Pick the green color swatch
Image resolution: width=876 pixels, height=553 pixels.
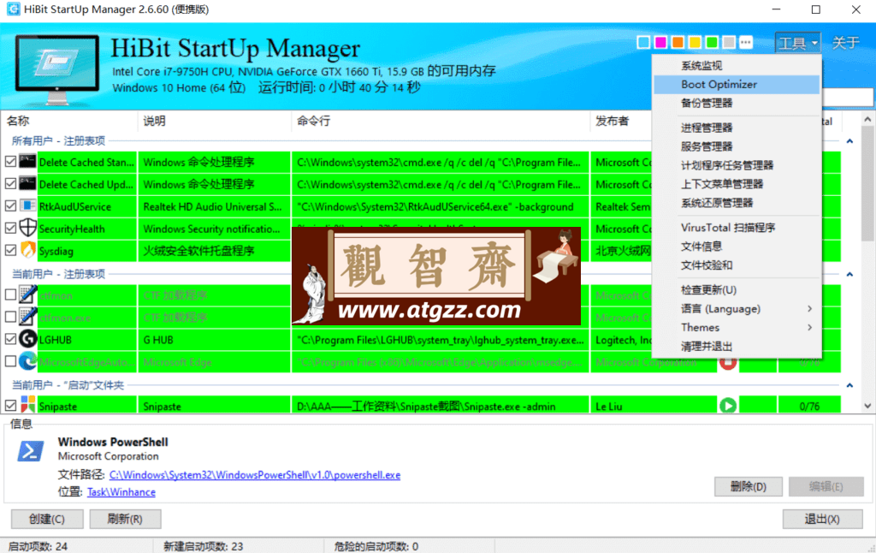[x=712, y=43]
